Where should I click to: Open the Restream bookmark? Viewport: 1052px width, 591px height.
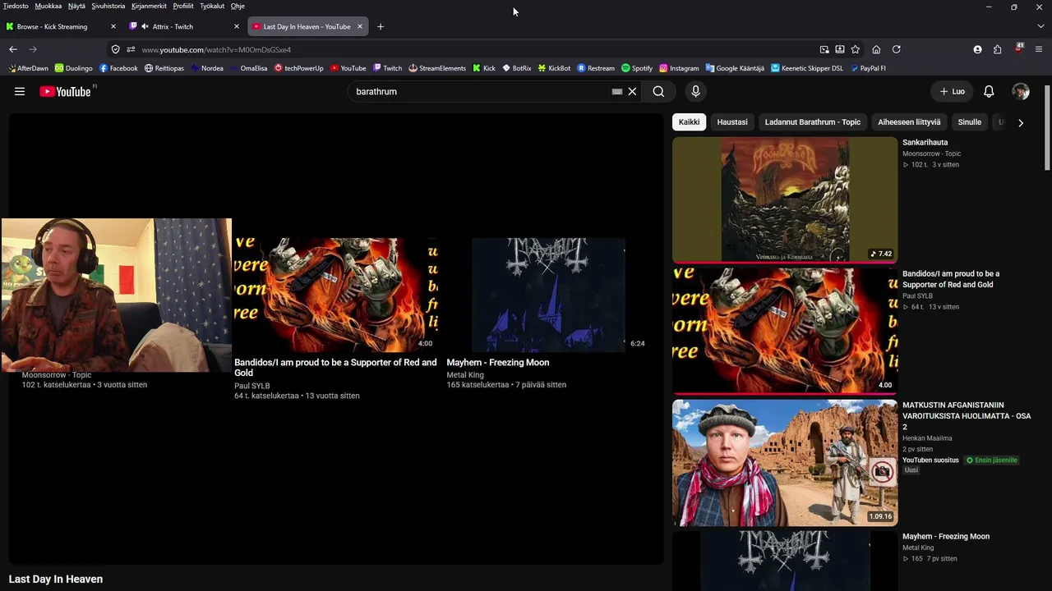pos(596,68)
